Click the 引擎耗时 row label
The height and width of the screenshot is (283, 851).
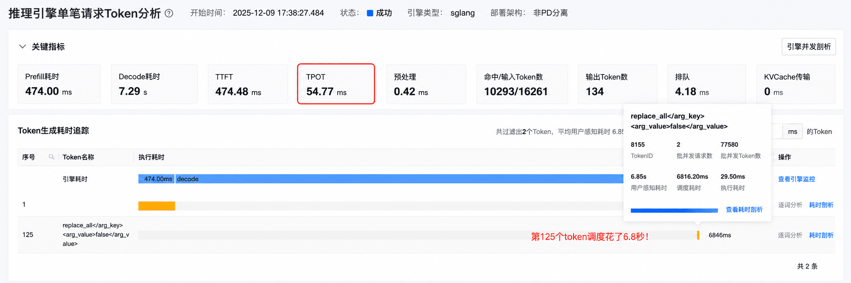75,179
